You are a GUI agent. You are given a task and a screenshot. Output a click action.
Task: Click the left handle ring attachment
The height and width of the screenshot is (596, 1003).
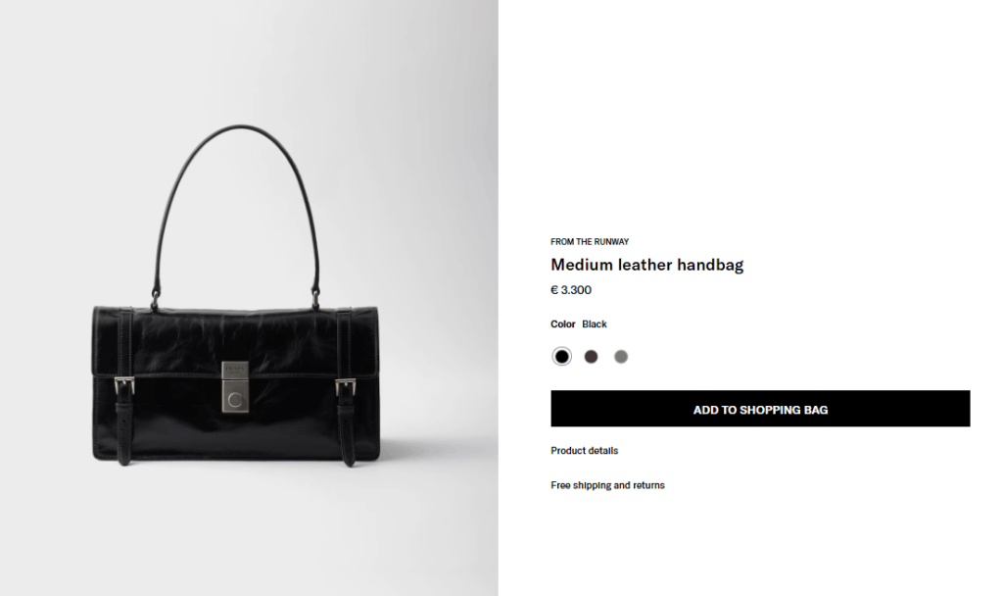155,300
